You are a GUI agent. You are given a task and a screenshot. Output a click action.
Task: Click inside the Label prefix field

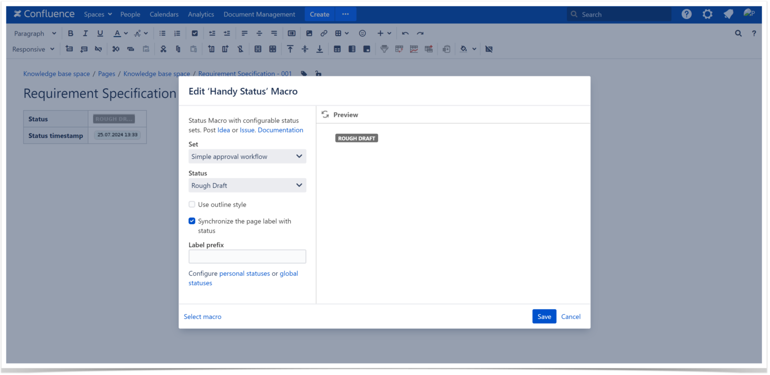coord(247,256)
